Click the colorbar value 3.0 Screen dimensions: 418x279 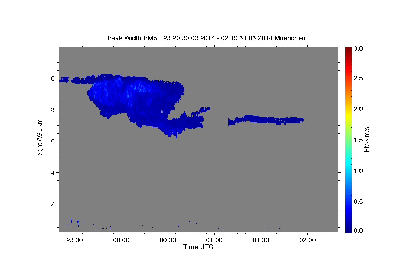pyautogui.click(x=358, y=49)
